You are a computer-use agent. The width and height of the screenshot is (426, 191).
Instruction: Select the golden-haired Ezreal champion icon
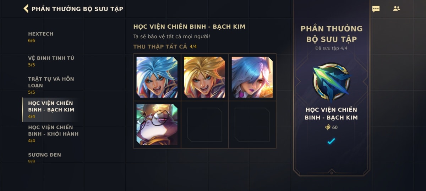tap(204, 77)
